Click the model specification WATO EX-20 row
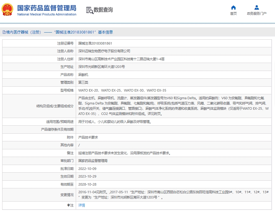This screenshot has height=212, width=275. click(122, 90)
